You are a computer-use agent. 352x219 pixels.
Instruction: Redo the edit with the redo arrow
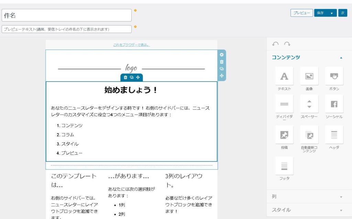(287, 44)
